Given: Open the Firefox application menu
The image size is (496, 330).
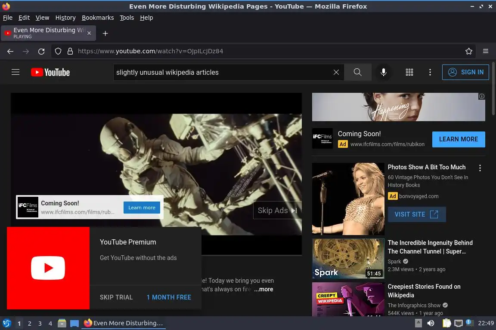Looking at the screenshot, I should click(486, 51).
